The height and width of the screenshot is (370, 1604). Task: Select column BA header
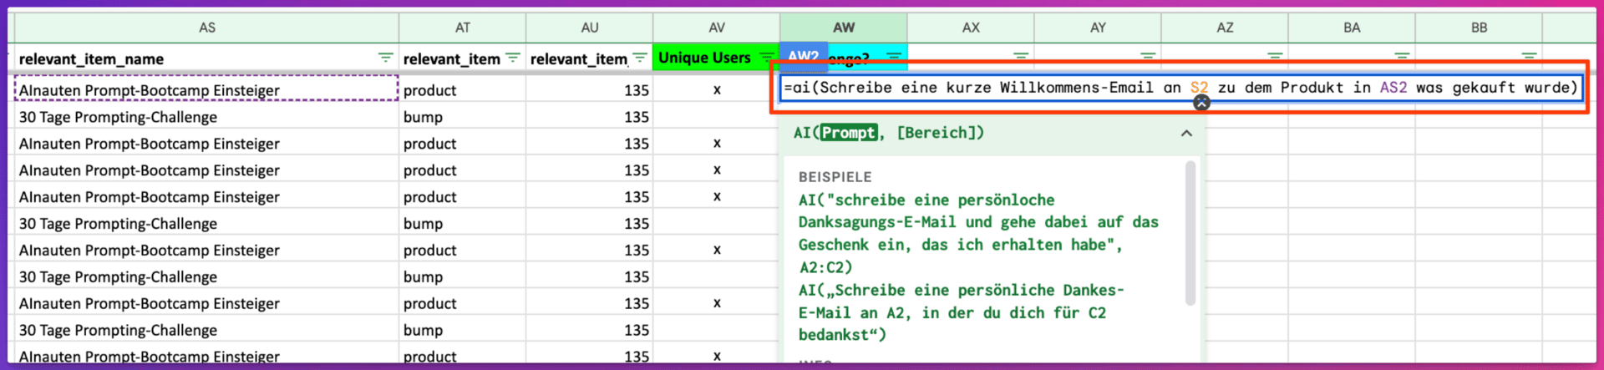tap(1352, 28)
